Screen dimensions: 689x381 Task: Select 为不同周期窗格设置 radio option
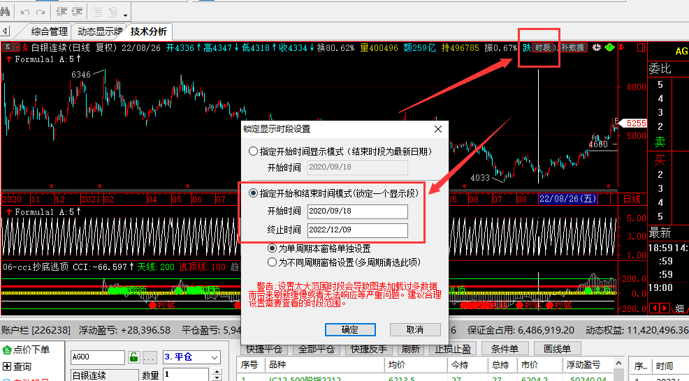point(272,262)
